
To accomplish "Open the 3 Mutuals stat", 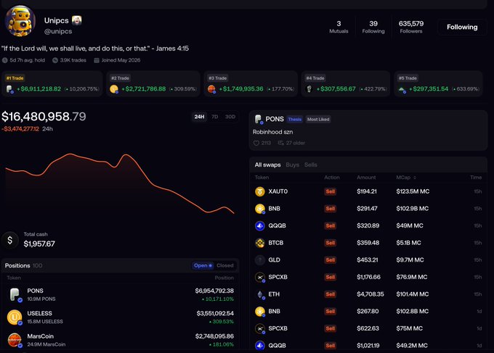I will [339, 27].
